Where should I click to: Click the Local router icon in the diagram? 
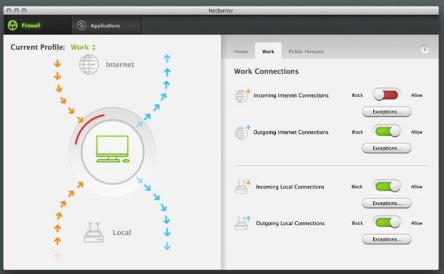94,232
